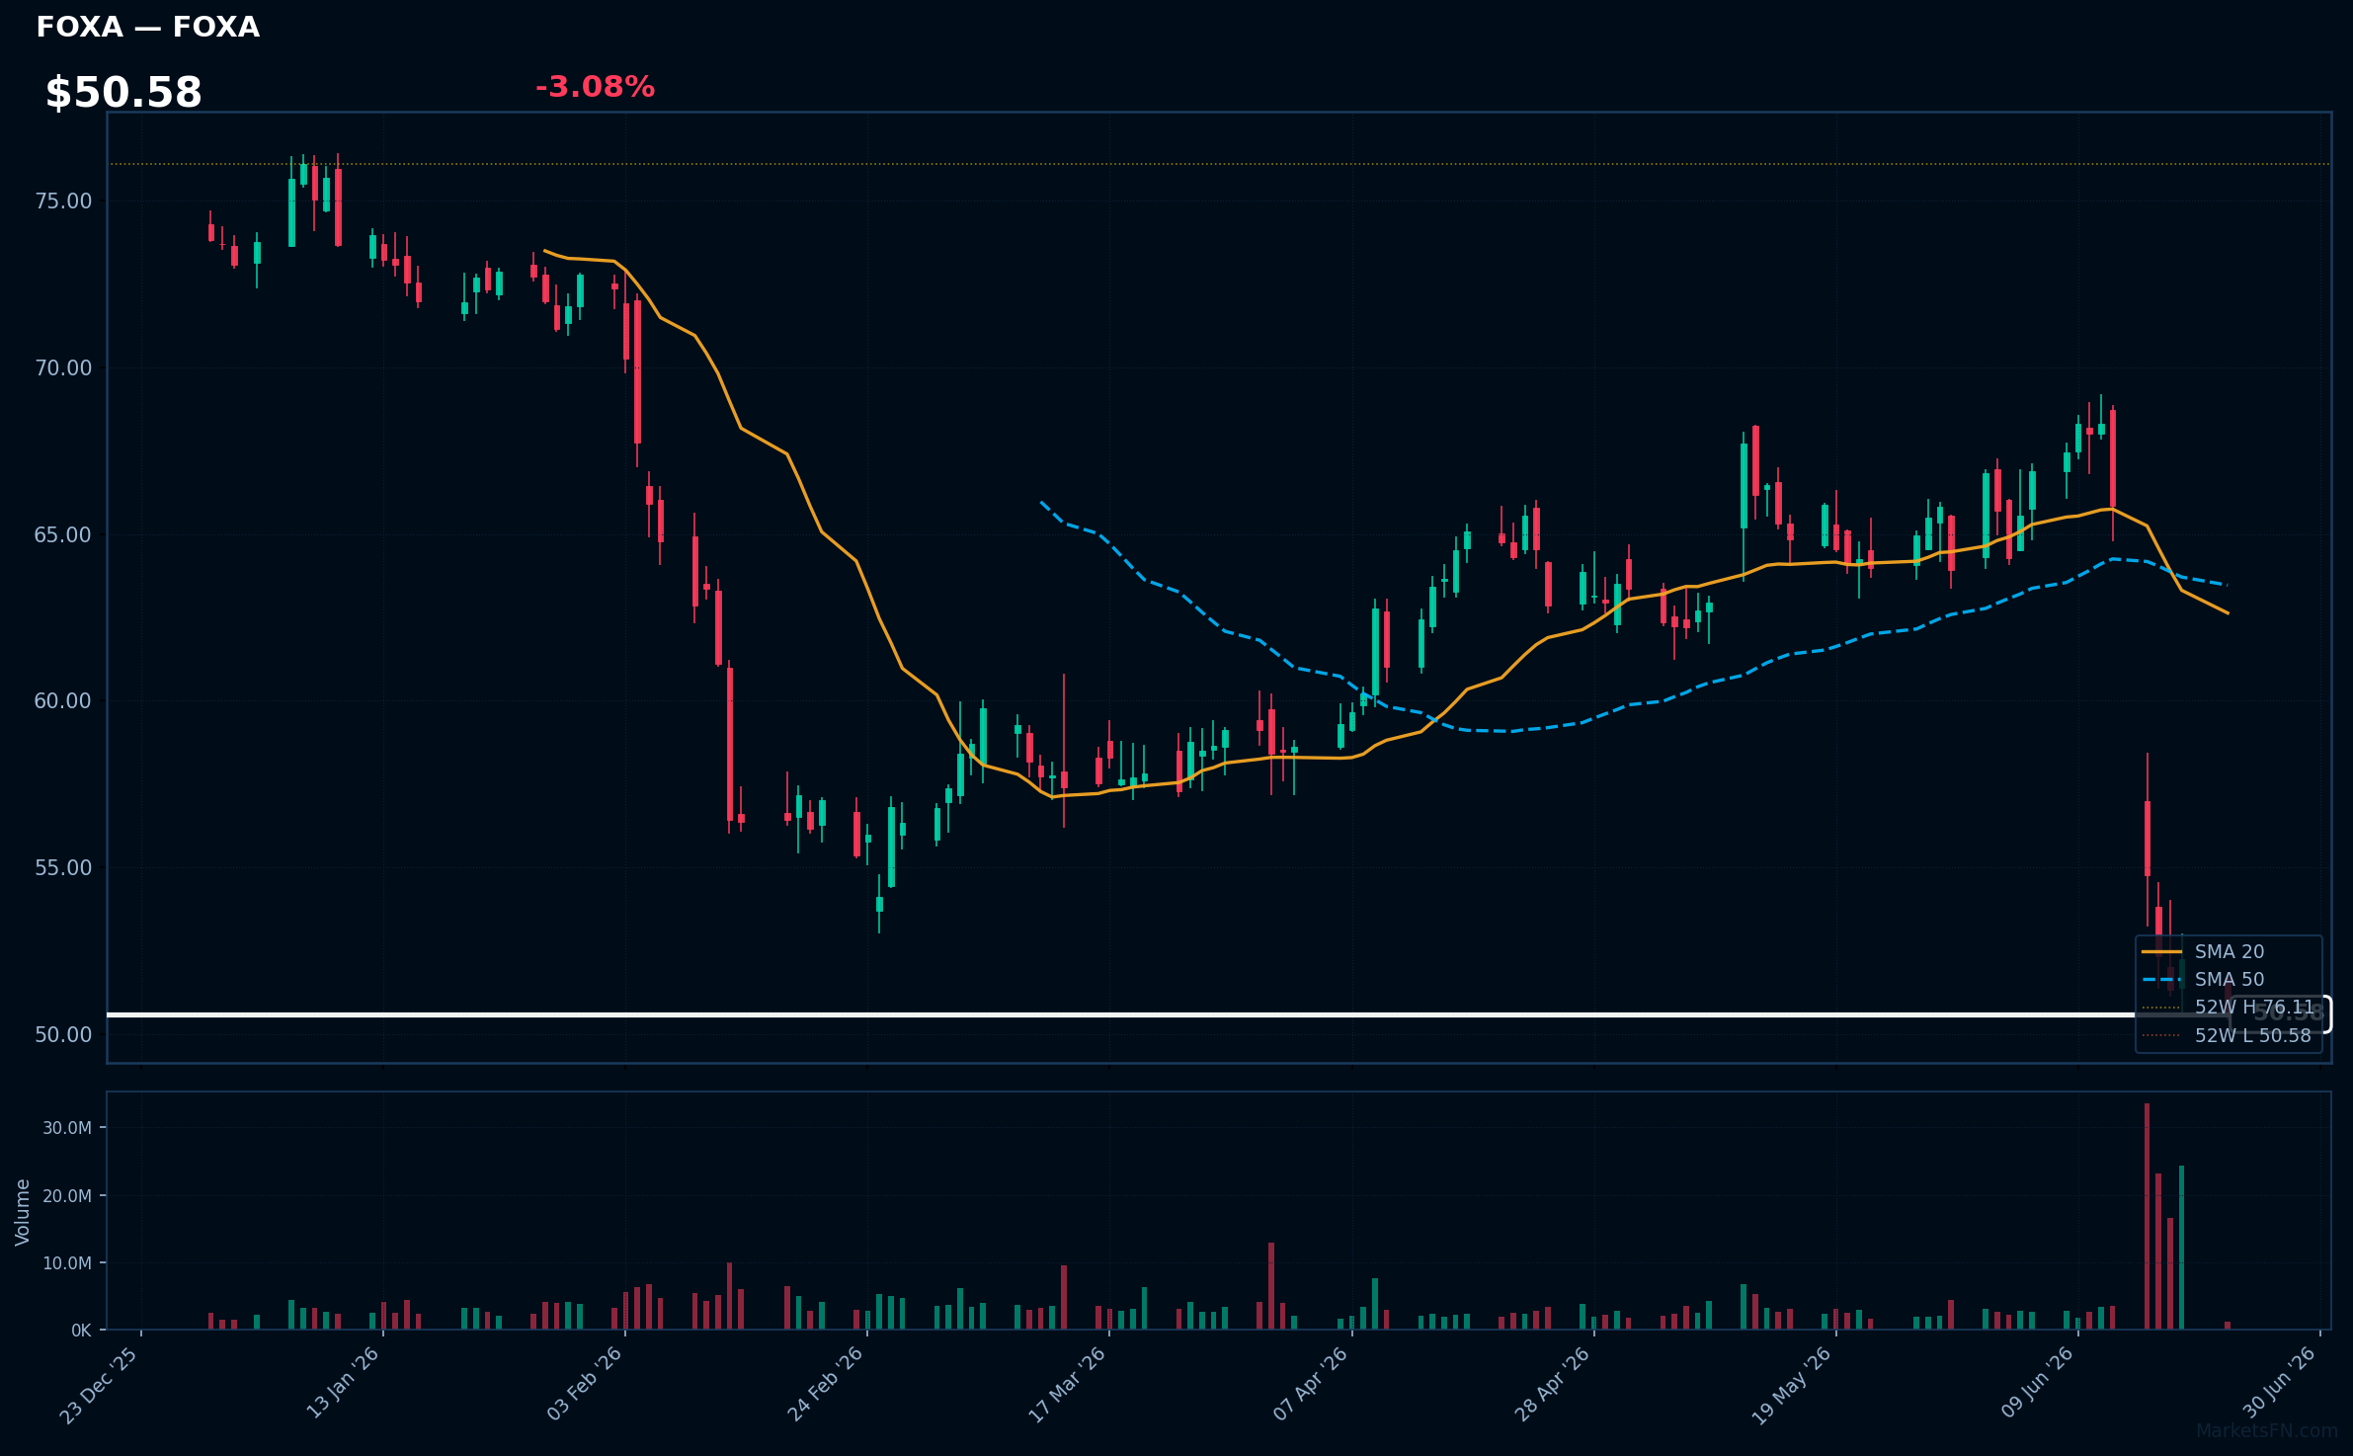Click the 55.00 price axis label

tap(63, 868)
